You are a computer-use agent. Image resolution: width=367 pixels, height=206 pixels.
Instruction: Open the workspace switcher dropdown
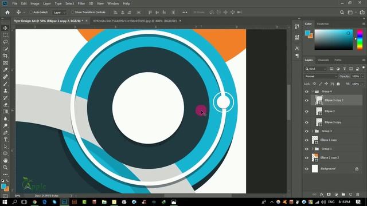tap(352, 13)
